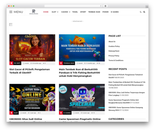Click SLOT category tag on post

click(x=16, y=113)
